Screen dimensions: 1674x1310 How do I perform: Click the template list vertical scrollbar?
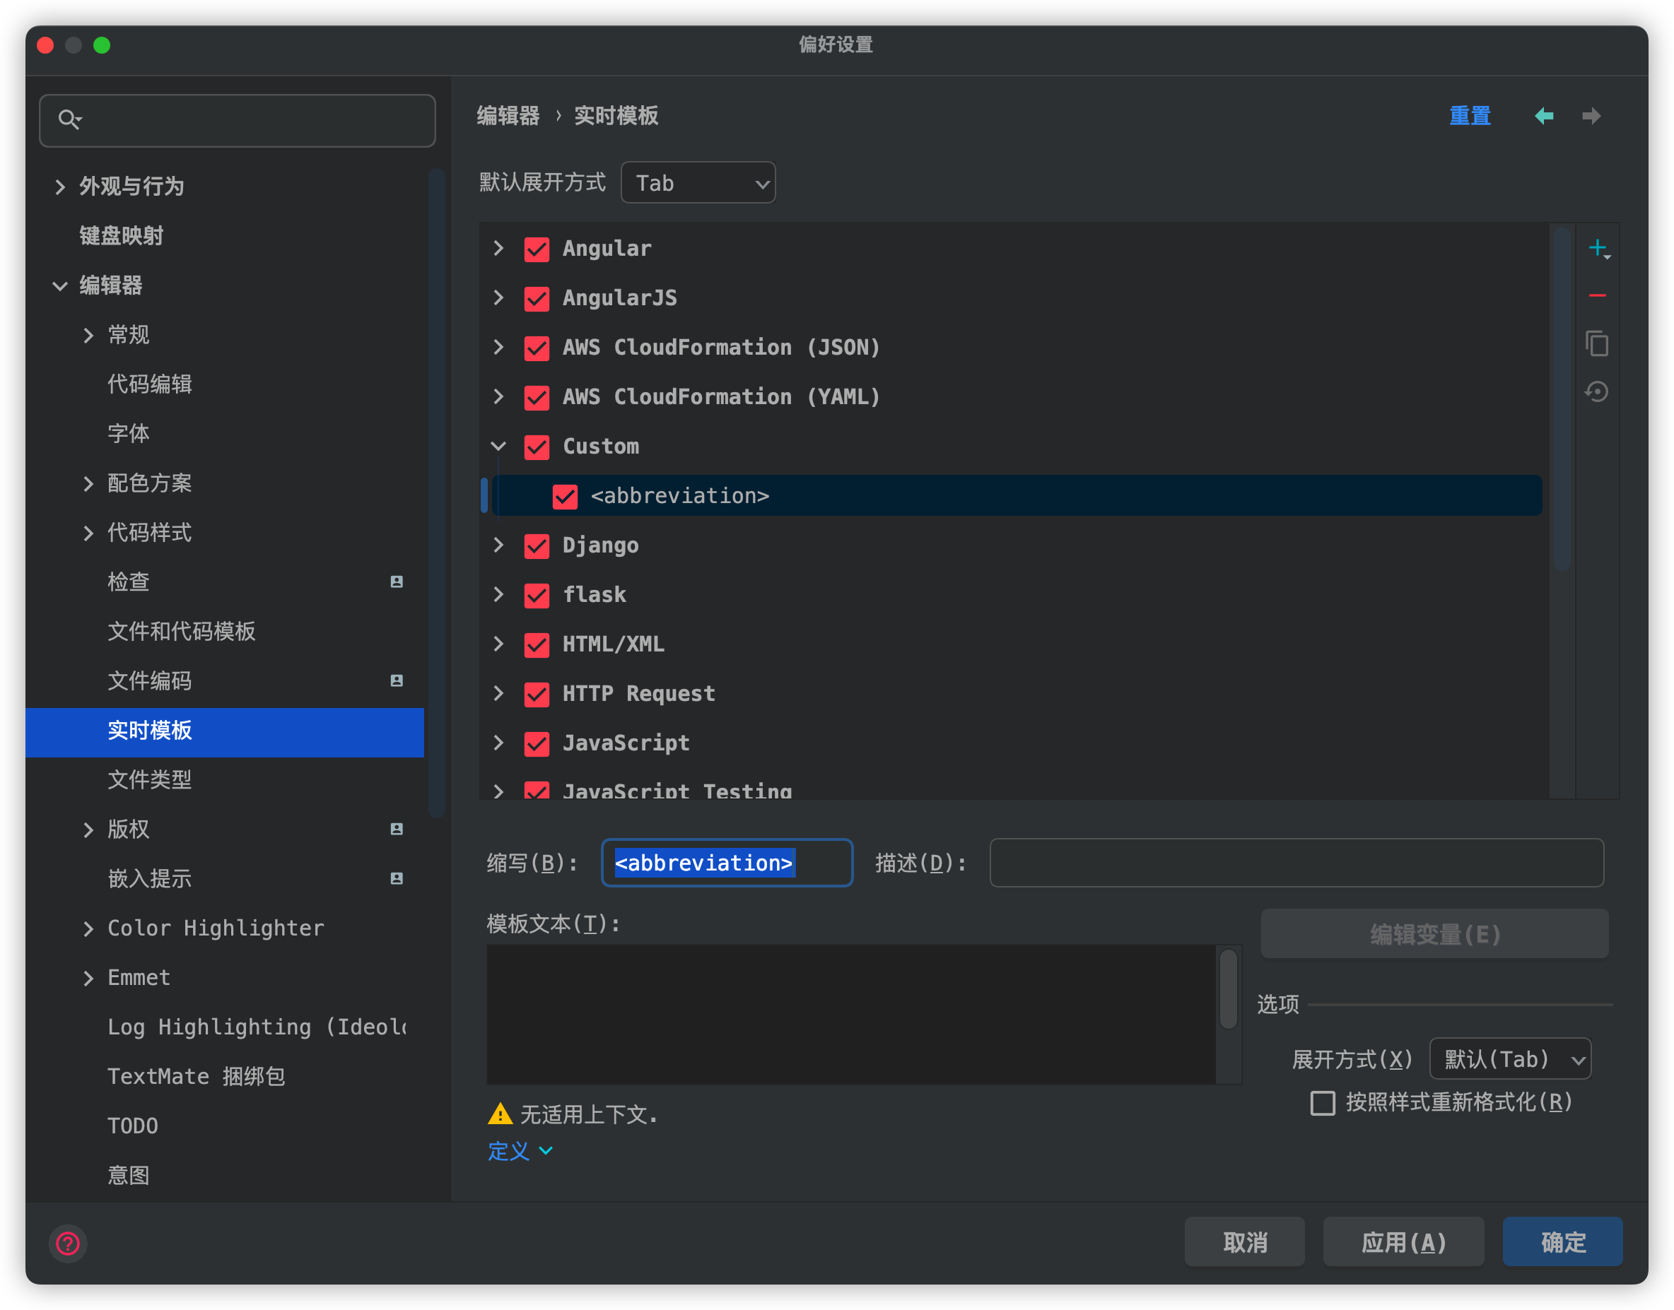click(1562, 399)
